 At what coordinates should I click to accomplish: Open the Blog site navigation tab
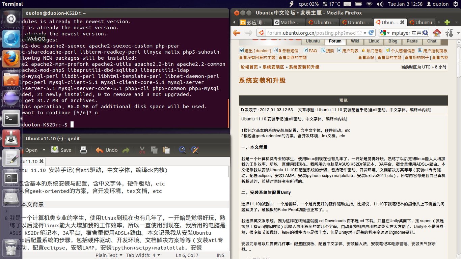tap(392, 41)
